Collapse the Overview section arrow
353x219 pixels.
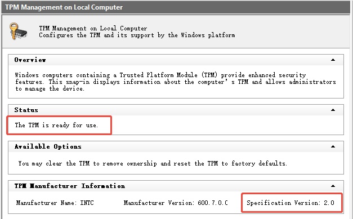tap(333, 60)
